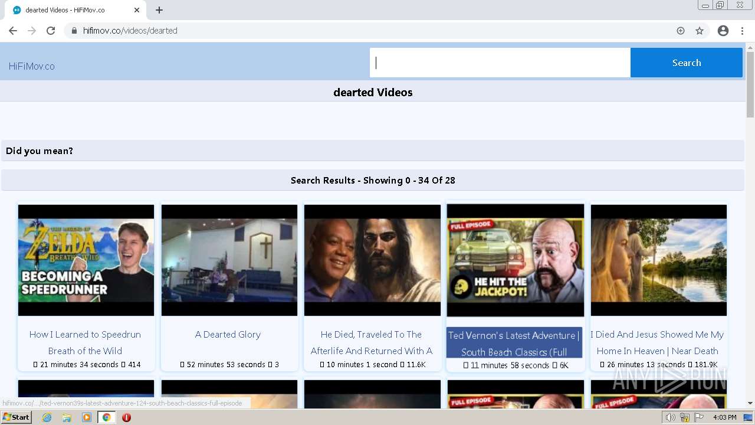
Task: Click the 21 minutes 34 seconds duration text
Action: coord(80,365)
